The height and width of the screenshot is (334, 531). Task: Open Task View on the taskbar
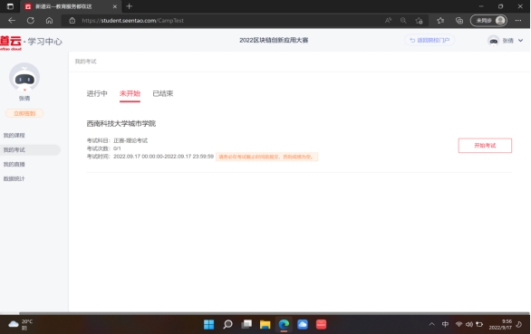click(246, 325)
